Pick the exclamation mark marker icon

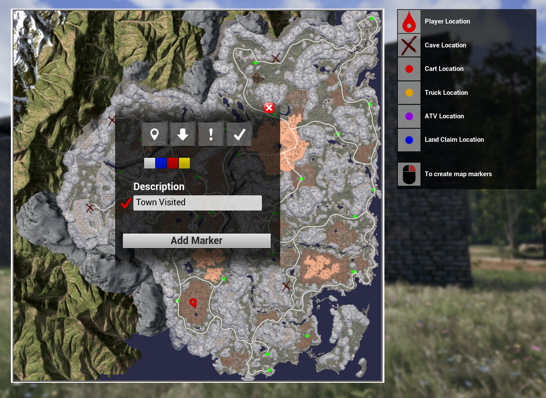tap(211, 134)
